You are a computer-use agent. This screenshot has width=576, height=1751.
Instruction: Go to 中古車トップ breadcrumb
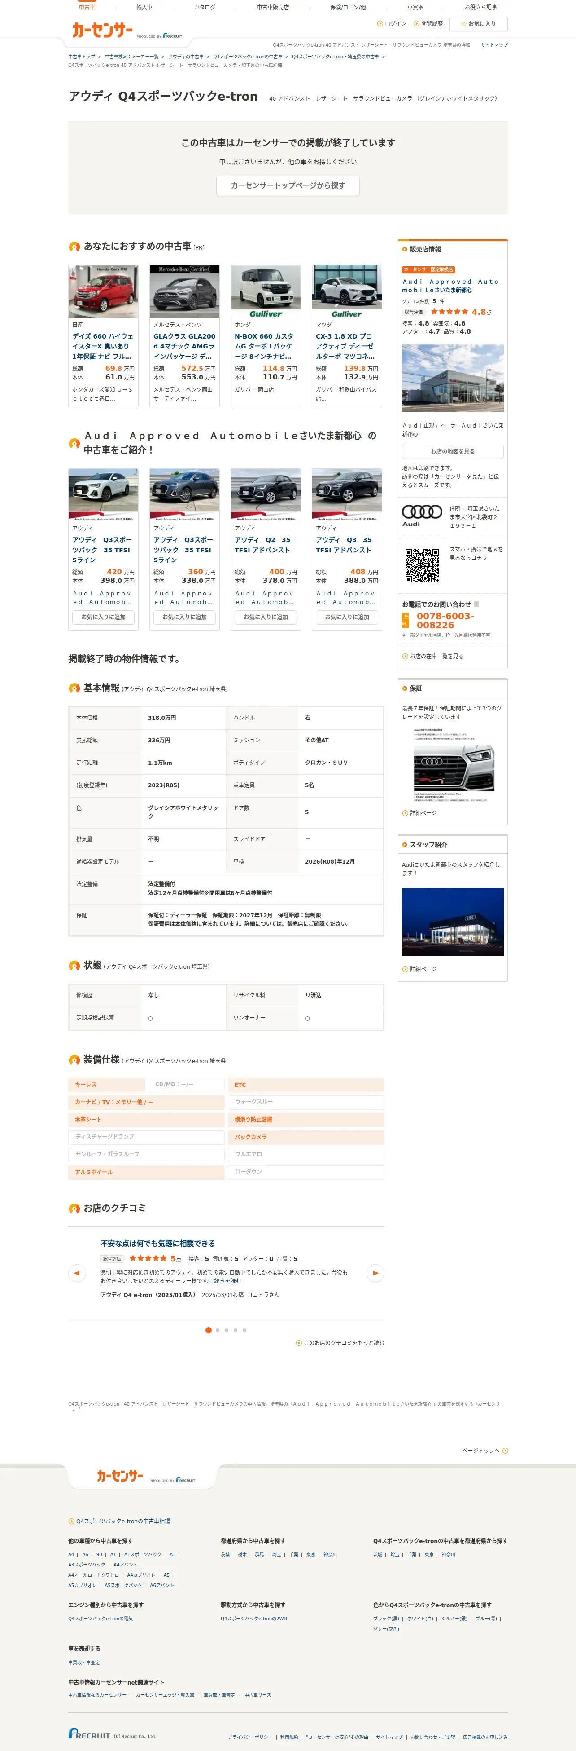[82, 57]
